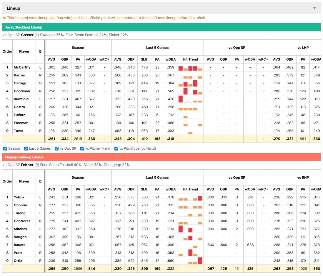This screenshot has width=323, height=276.
Task: Toggle the Season checkbox
Action: point(5,149)
